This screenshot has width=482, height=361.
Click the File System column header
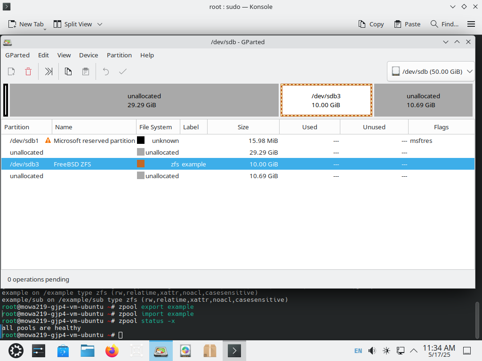[158, 127]
